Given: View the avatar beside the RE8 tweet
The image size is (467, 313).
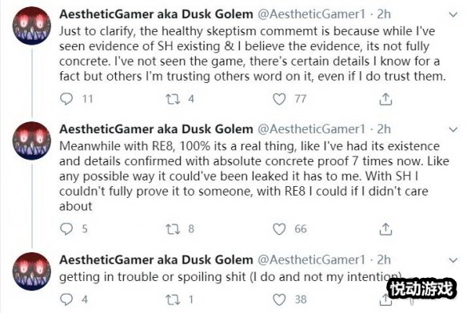Looking at the screenshot, I should point(32,141).
